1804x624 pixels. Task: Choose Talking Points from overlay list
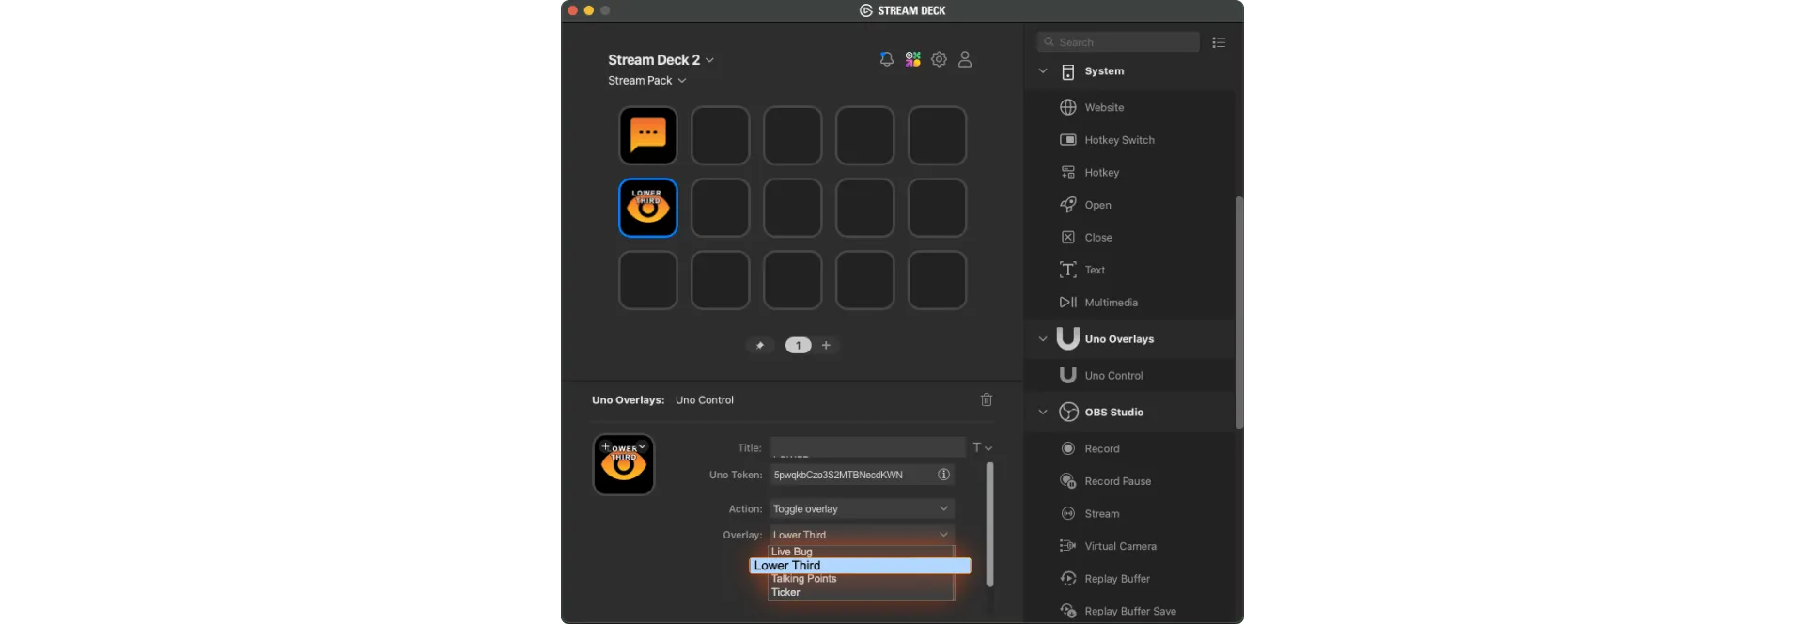point(861,579)
